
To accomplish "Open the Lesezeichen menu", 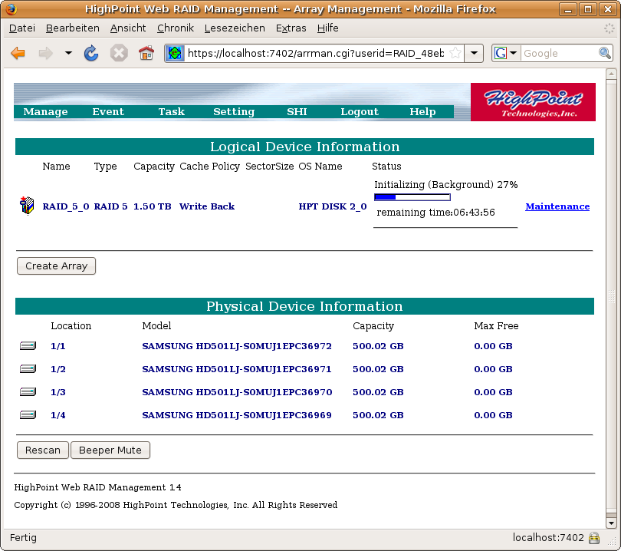I will 235,28.
